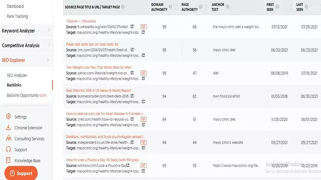Image resolution: width=321 pixels, height=180 pixels.
Task: Click the Chrome Extension download icon
Action: [9, 127]
